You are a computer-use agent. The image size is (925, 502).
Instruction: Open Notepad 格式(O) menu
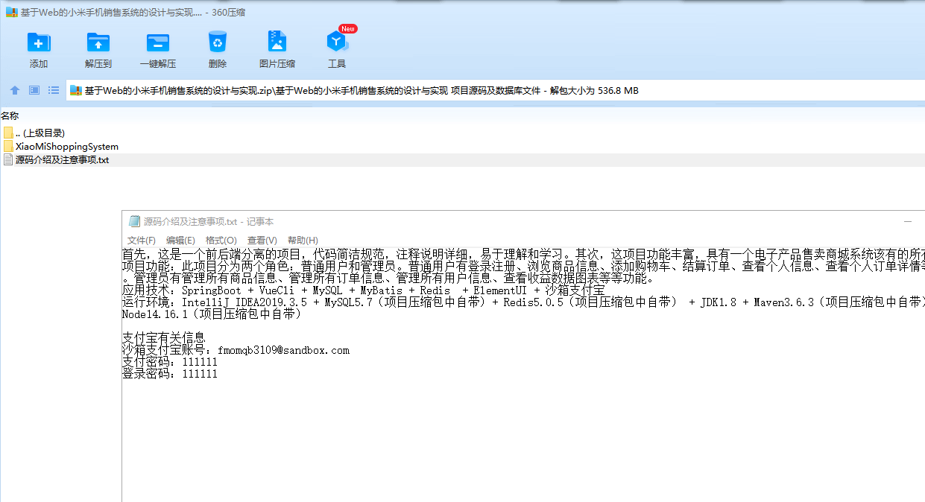tap(221, 241)
